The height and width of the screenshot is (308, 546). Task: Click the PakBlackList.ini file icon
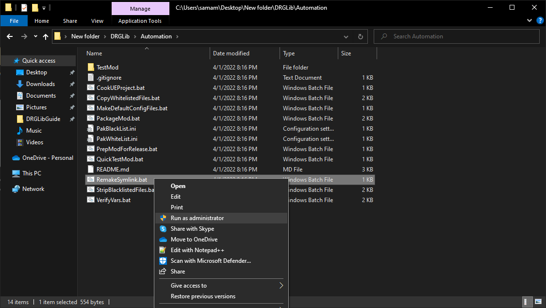[x=91, y=129]
